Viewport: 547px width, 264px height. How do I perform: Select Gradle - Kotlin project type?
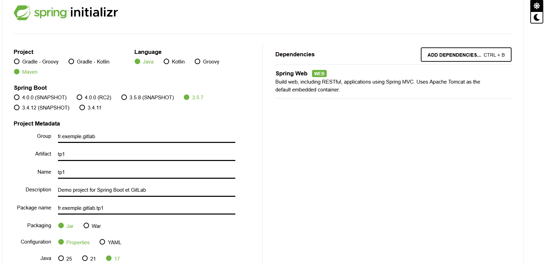(71, 62)
